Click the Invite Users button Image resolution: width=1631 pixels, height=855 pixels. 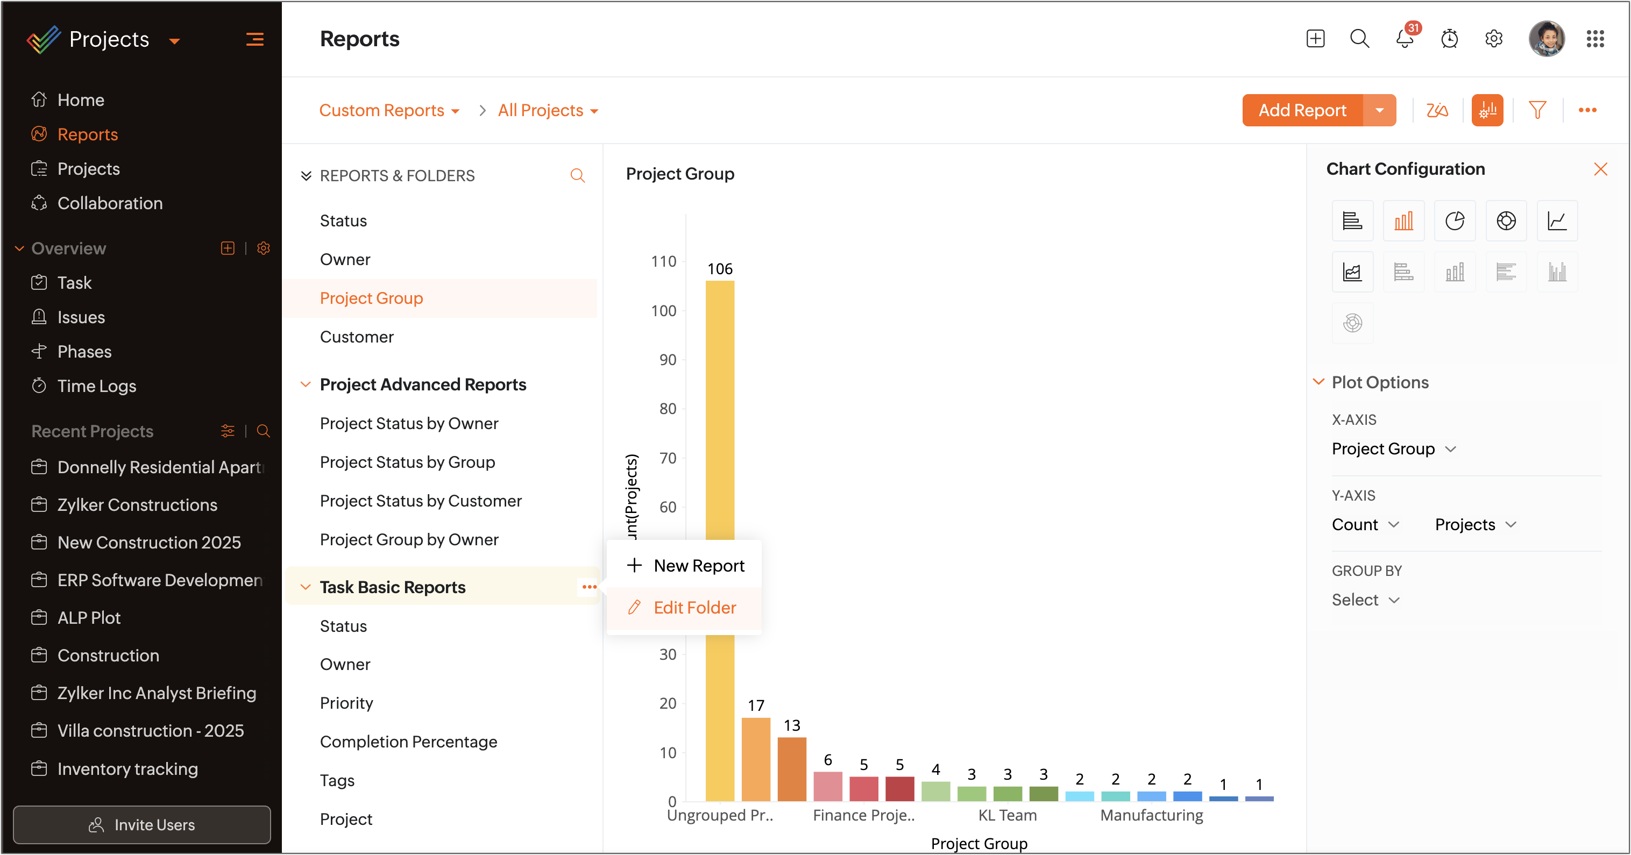tap(142, 824)
